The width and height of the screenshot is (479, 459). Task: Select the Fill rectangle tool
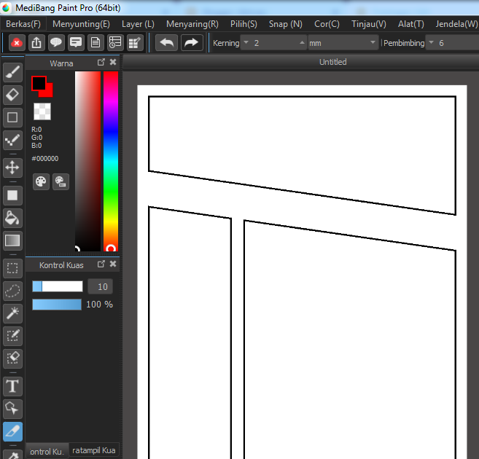tap(12, 195)
